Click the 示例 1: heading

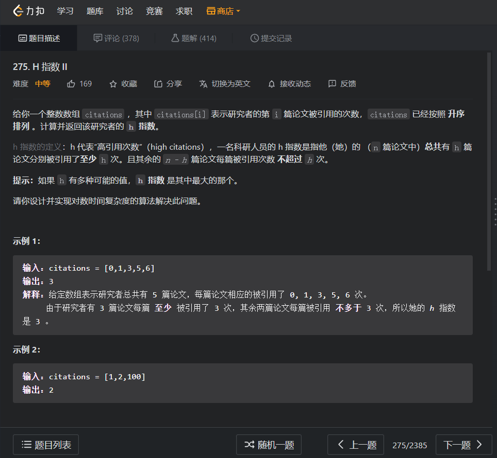tap(27, 241)
